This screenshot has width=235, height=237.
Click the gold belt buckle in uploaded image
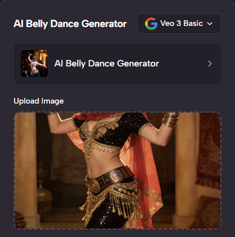click(93, 186)
